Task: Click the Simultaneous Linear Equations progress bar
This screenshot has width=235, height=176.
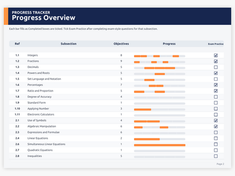Action: (160, 145)
